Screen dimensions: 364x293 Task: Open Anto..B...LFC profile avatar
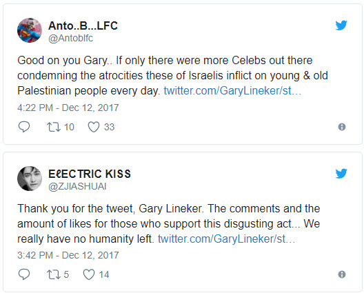30,30
